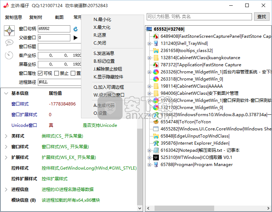Expand the 进程信息 property group
This screenshot has height=212, width=272.
[6, 190]
